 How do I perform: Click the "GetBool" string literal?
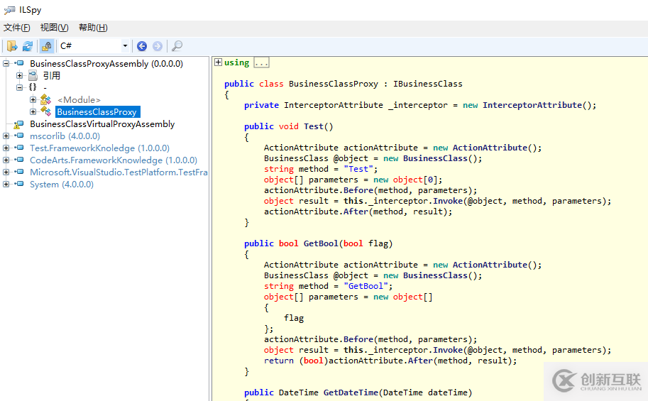click(x=366, y=286)
